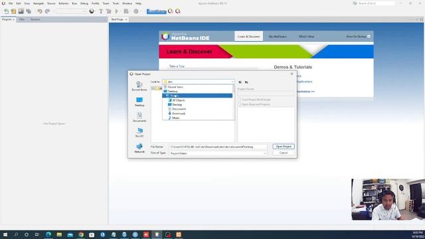
Task: Click the Run Project play icon
Action: 117,11
